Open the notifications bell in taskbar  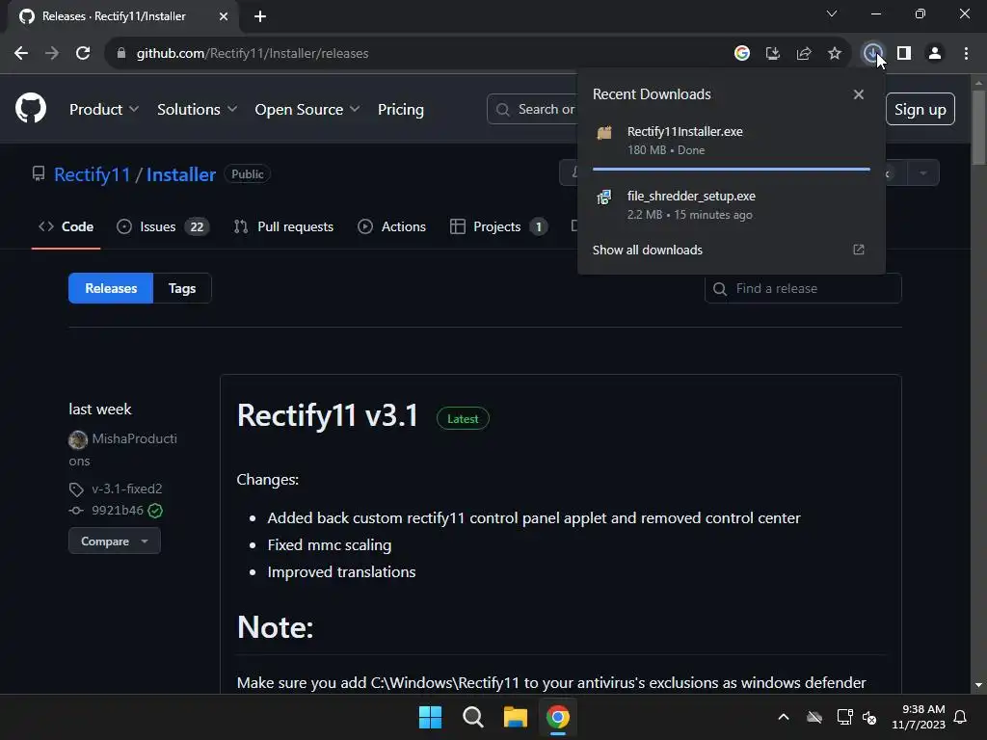961,717
